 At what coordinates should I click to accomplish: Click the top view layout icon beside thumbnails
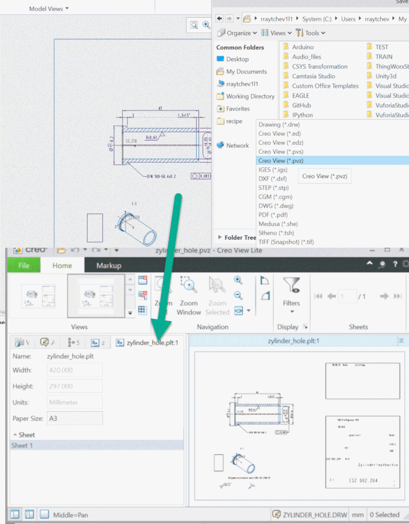[x=143, y=280]
